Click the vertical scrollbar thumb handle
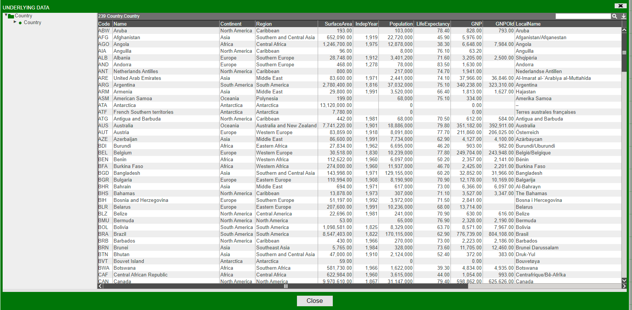This screenshot has height=310, width=632. tap(624, 52)
